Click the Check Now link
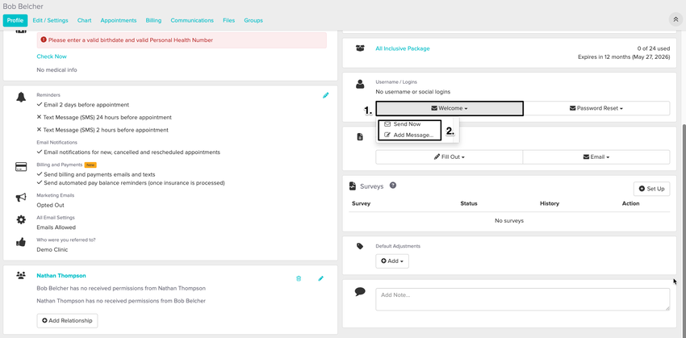This screenshot has height=338, width=686. tap(52, 56)
